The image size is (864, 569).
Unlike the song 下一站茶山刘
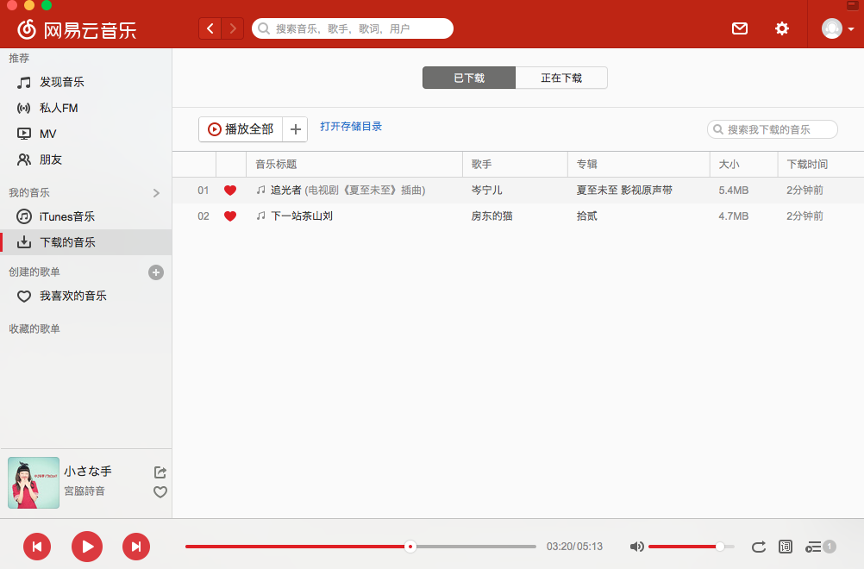230,216
